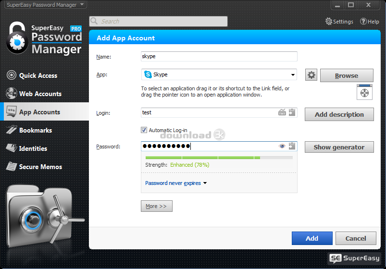The width and height of the screenshot is (386, 269).
Task: Click the password strength meter bar
Action: (x=219, y=158)
